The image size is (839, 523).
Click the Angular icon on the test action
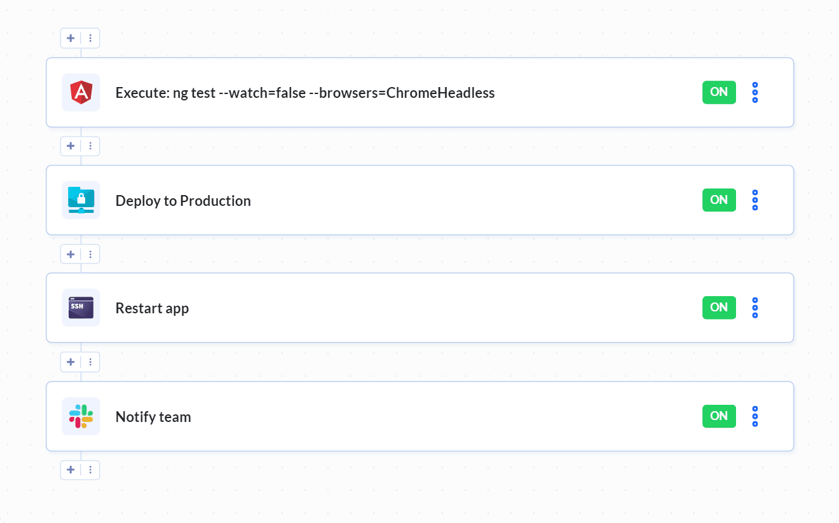tap(81, 92)
